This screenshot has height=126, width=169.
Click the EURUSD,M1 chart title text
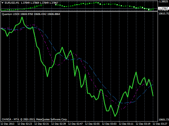pyautogui.click(x=12, y=3)
